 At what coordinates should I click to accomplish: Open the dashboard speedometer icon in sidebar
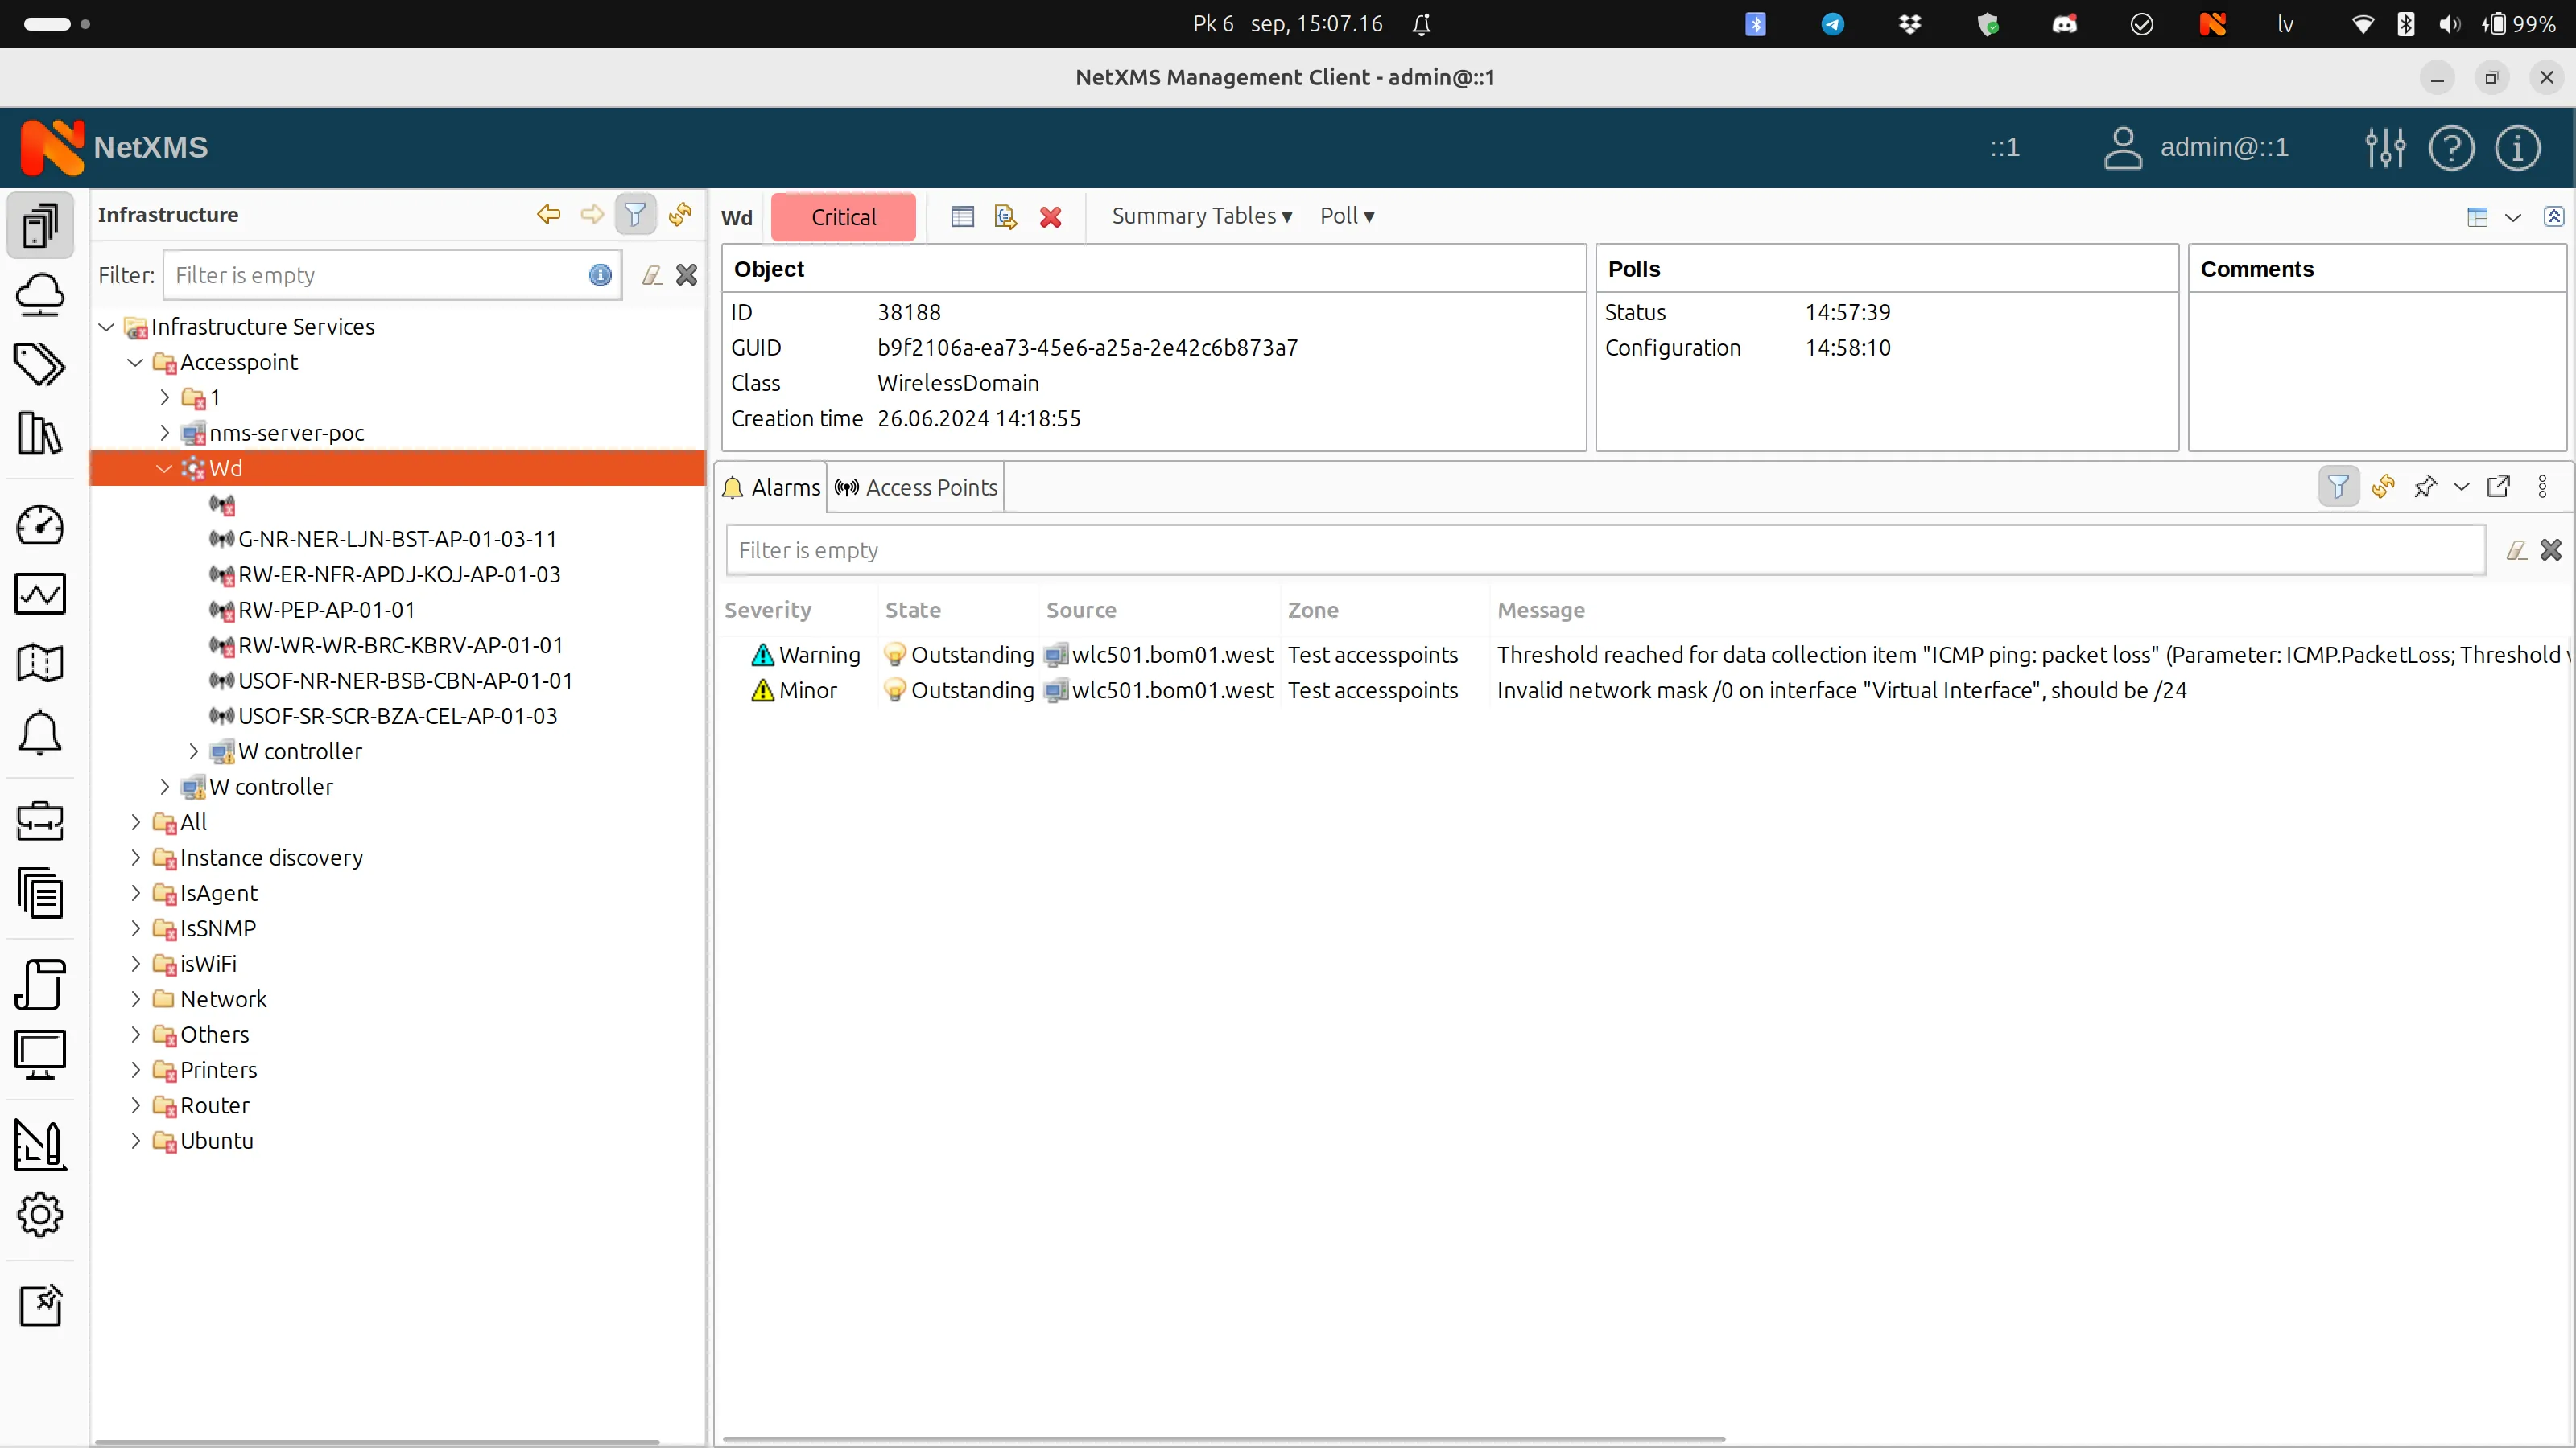[40, 525]
